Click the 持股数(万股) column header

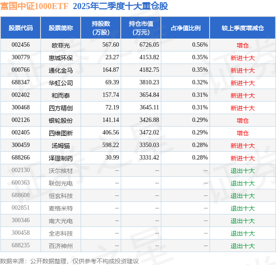click(101, 28)
